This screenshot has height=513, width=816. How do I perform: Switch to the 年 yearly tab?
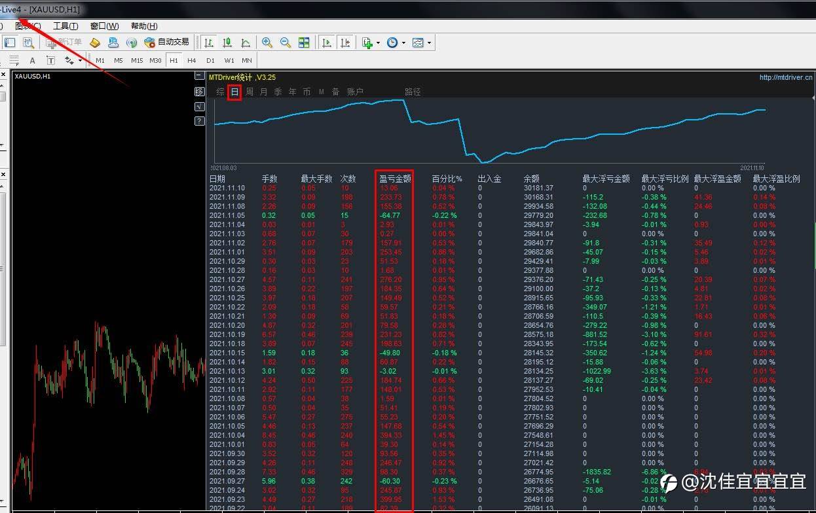click(x=293, y=92)
